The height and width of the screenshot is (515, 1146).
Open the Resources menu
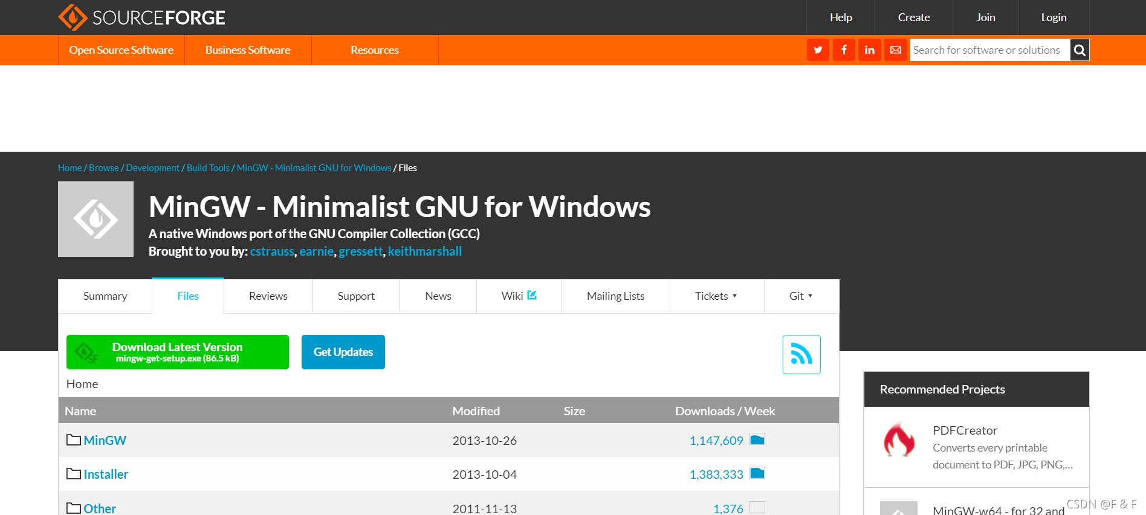click(375, 50)
